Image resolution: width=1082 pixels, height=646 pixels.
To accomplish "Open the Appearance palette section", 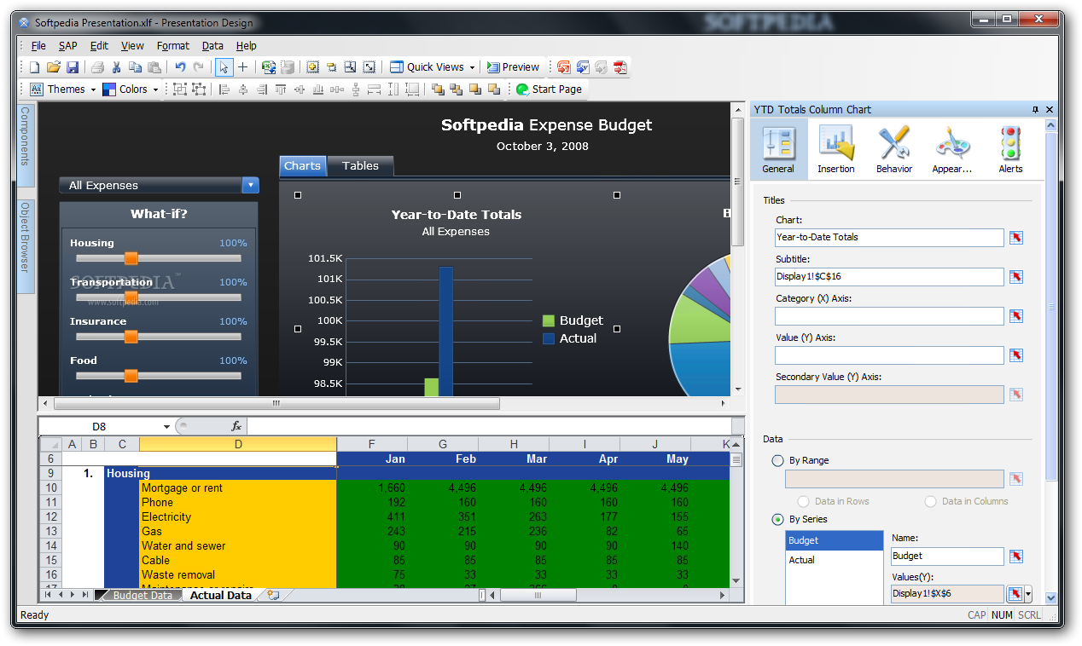I will point(952,149).
